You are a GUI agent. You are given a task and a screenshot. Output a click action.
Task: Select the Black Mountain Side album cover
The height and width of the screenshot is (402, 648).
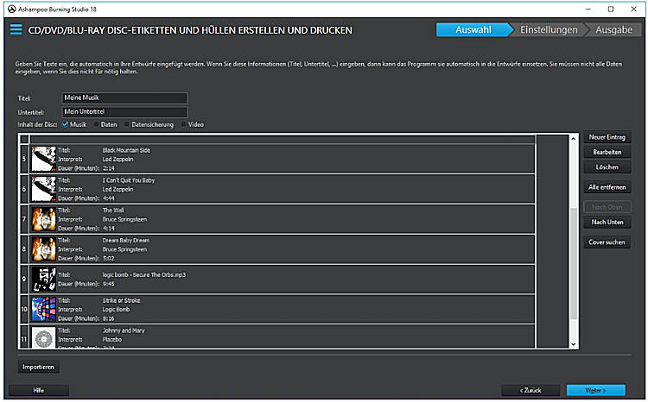click(x=43, y=158)
